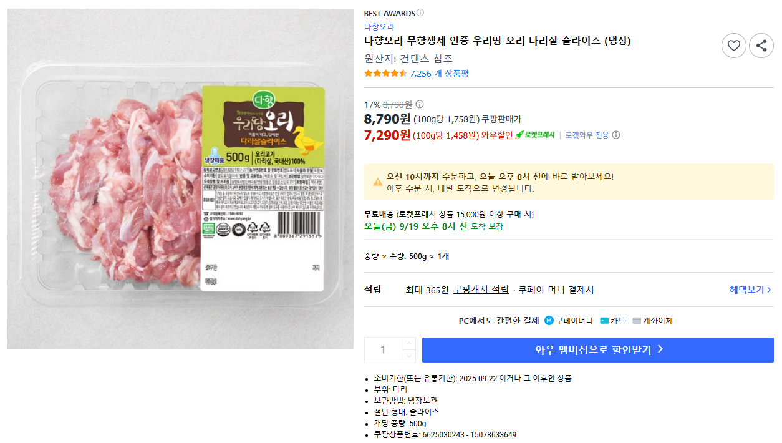Click info icon next to 로켓와우 전용
Image resolution: width=782 pixels, height=443 pixels.
[616, 135]
